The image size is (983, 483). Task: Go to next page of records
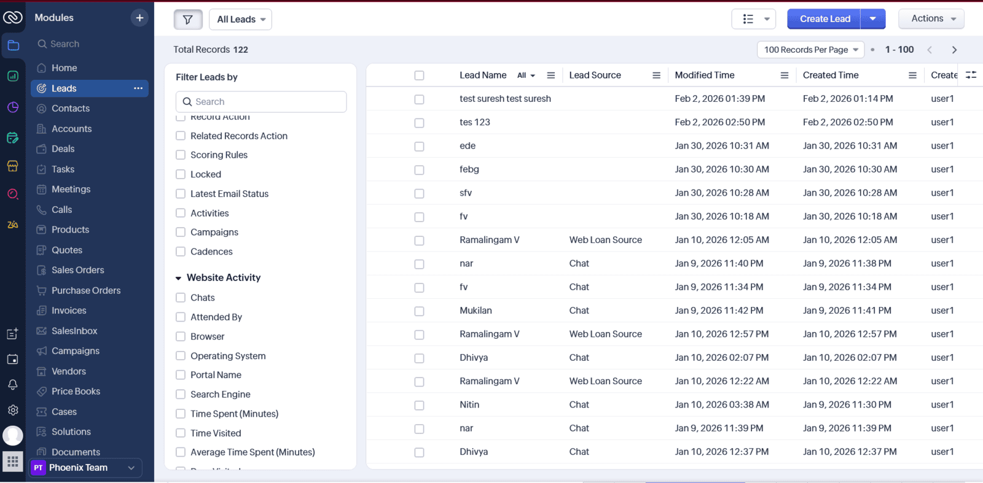coord(954,50)
